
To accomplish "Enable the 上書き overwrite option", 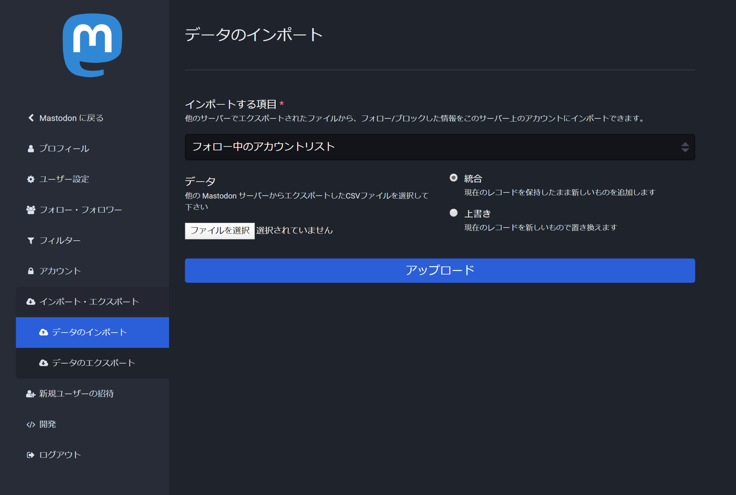I will click(x=454, y=213).
